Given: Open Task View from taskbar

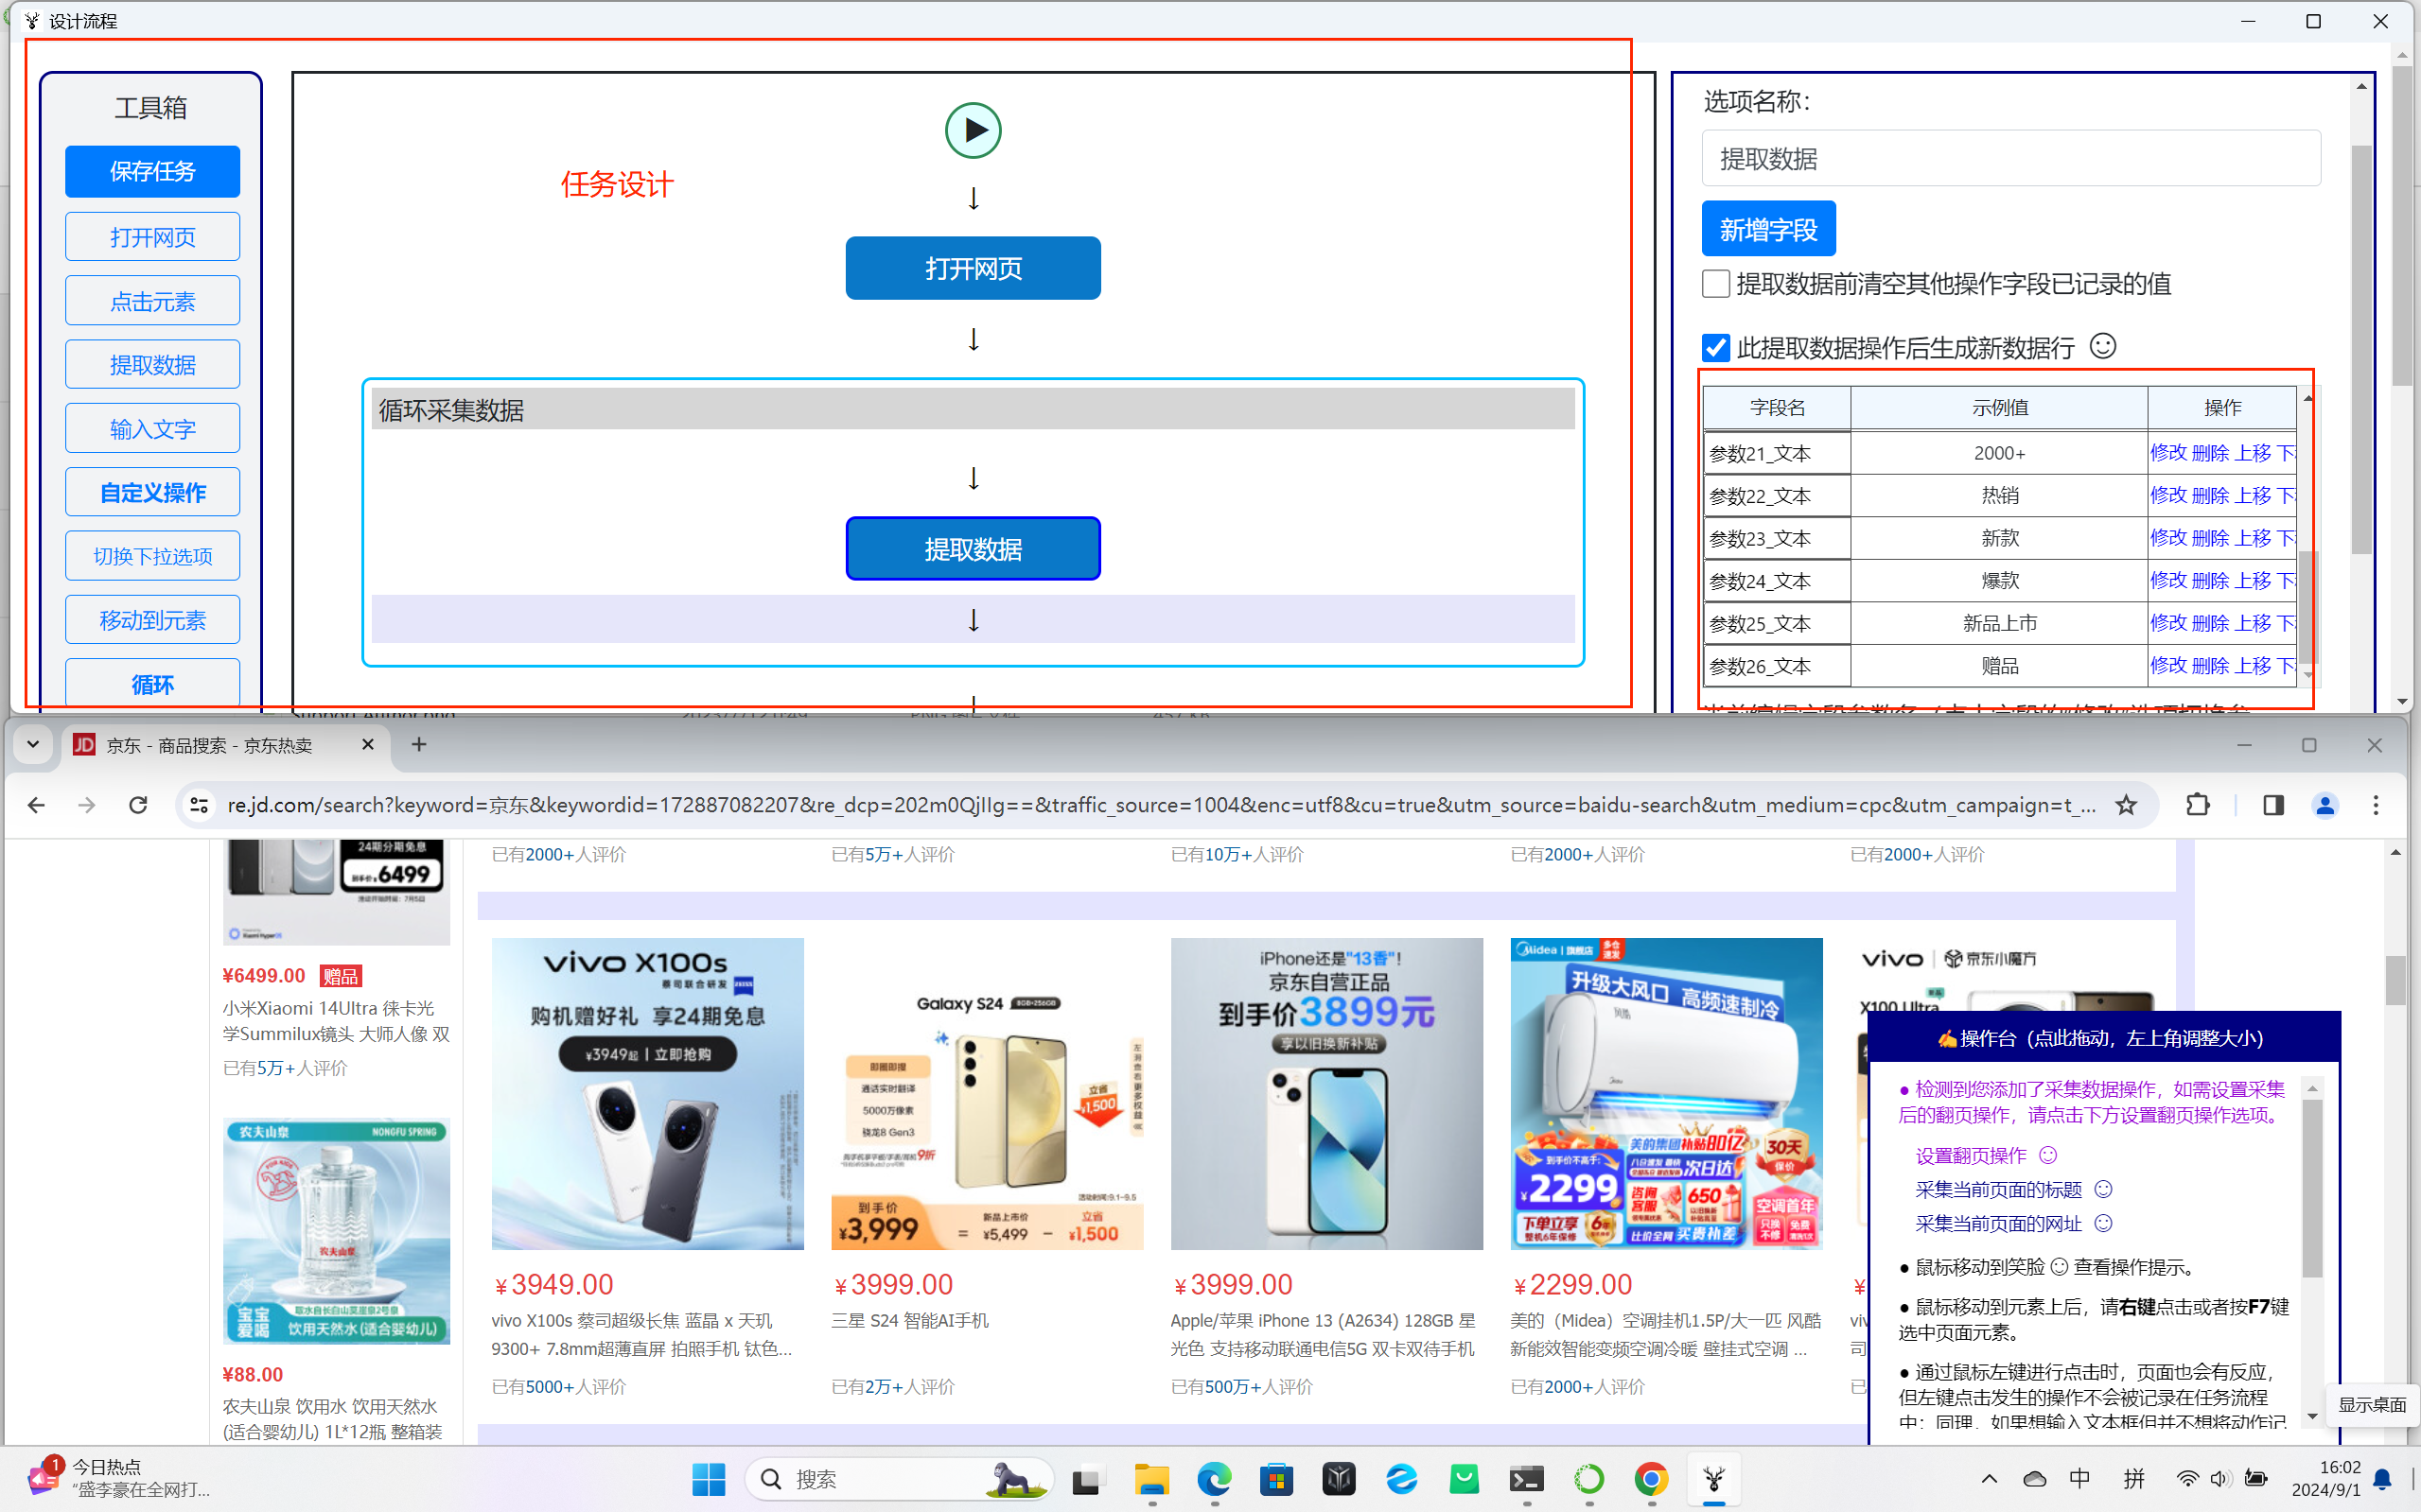Looking at the screenshot, I should (x=1086, y=1479).
